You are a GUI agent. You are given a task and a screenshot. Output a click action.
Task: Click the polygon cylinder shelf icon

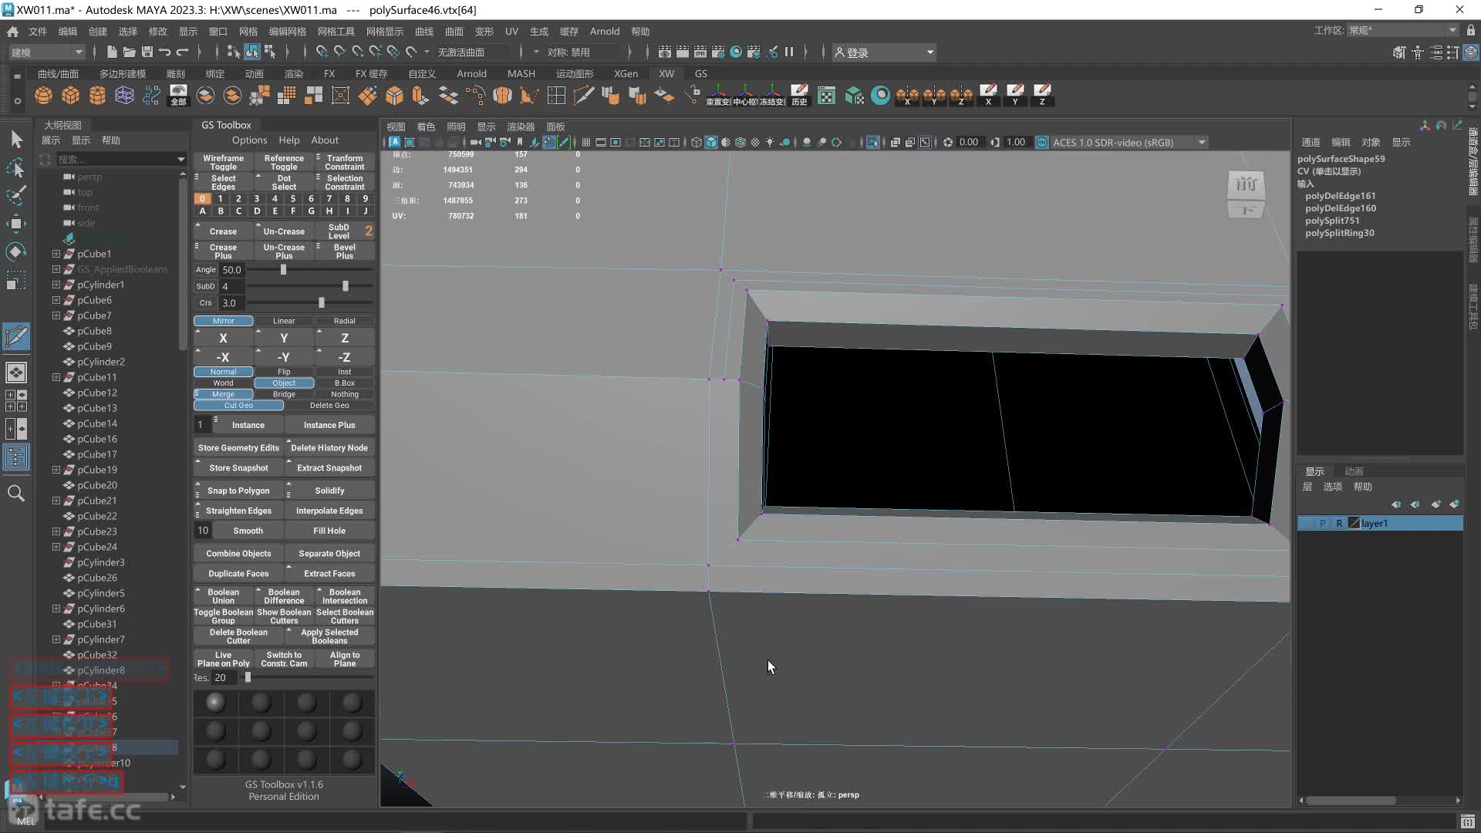(x=98, y=95)
